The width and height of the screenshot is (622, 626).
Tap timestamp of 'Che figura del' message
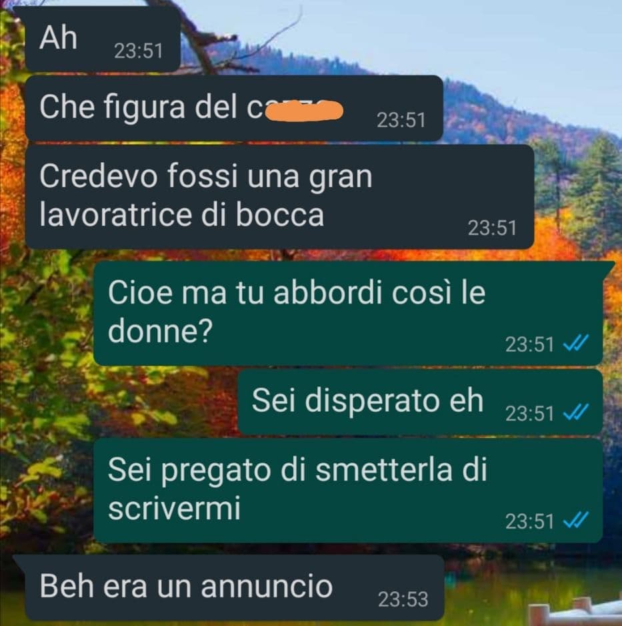tap(401, 119)
